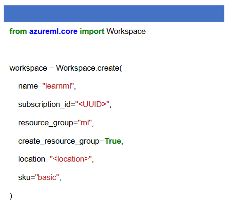The width and height of the screenshot is (230, 212).
Task: Select the azureml.core module name
Action: point(53,31)
